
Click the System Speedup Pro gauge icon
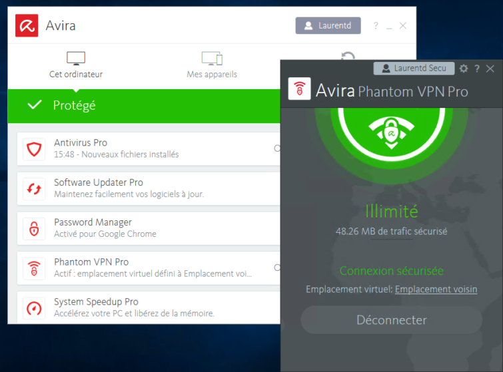click(34, 308)
